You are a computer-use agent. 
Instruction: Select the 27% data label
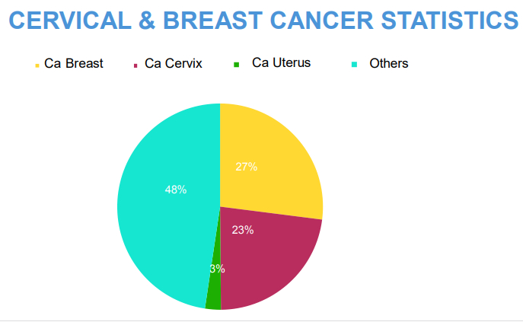pyautogui.click(x=246, y=167)
